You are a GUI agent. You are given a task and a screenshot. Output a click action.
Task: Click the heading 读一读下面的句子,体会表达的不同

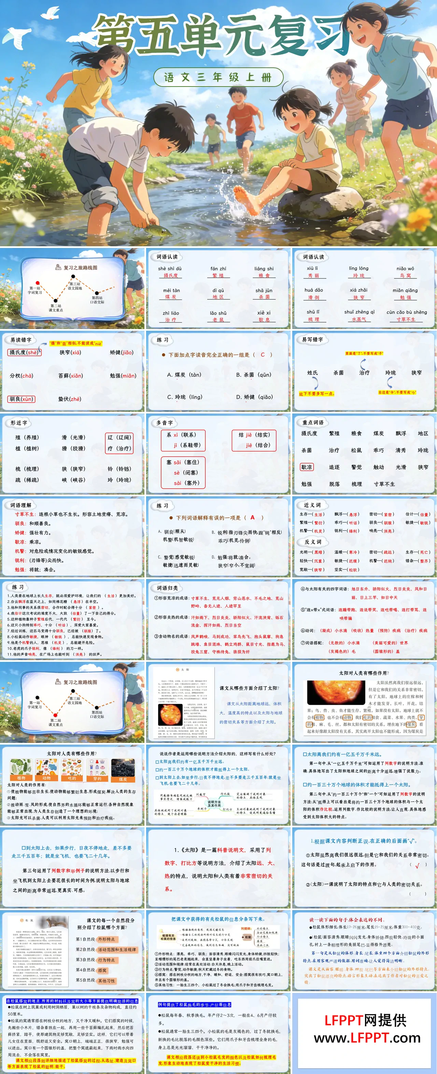pos(347,919)
